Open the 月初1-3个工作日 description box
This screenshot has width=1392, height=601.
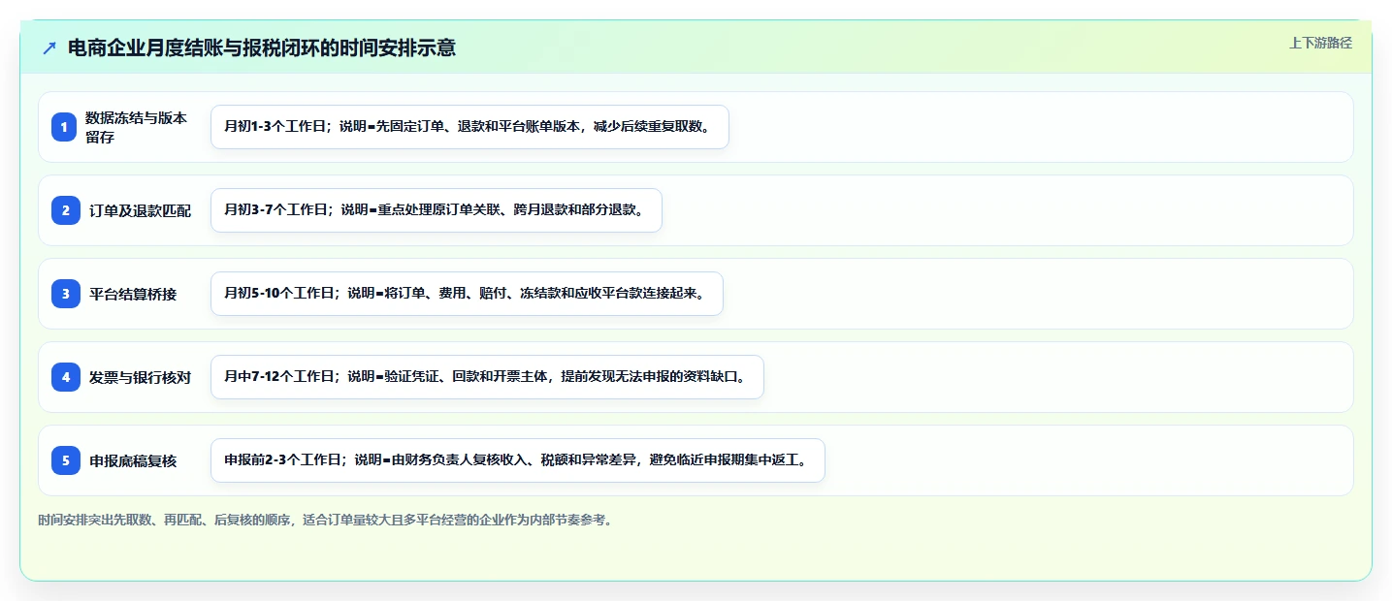point(469,127)
